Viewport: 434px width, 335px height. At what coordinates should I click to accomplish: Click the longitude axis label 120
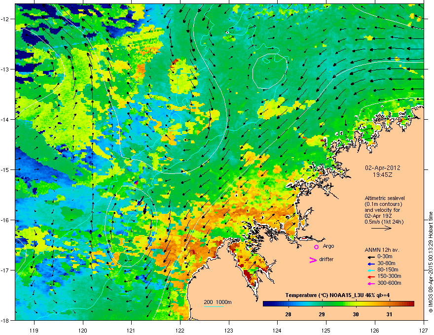(x=83, y=331)
